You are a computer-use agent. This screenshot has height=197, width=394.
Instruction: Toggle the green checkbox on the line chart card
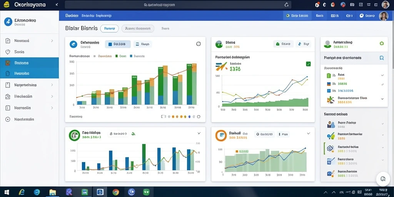[308, 64]
